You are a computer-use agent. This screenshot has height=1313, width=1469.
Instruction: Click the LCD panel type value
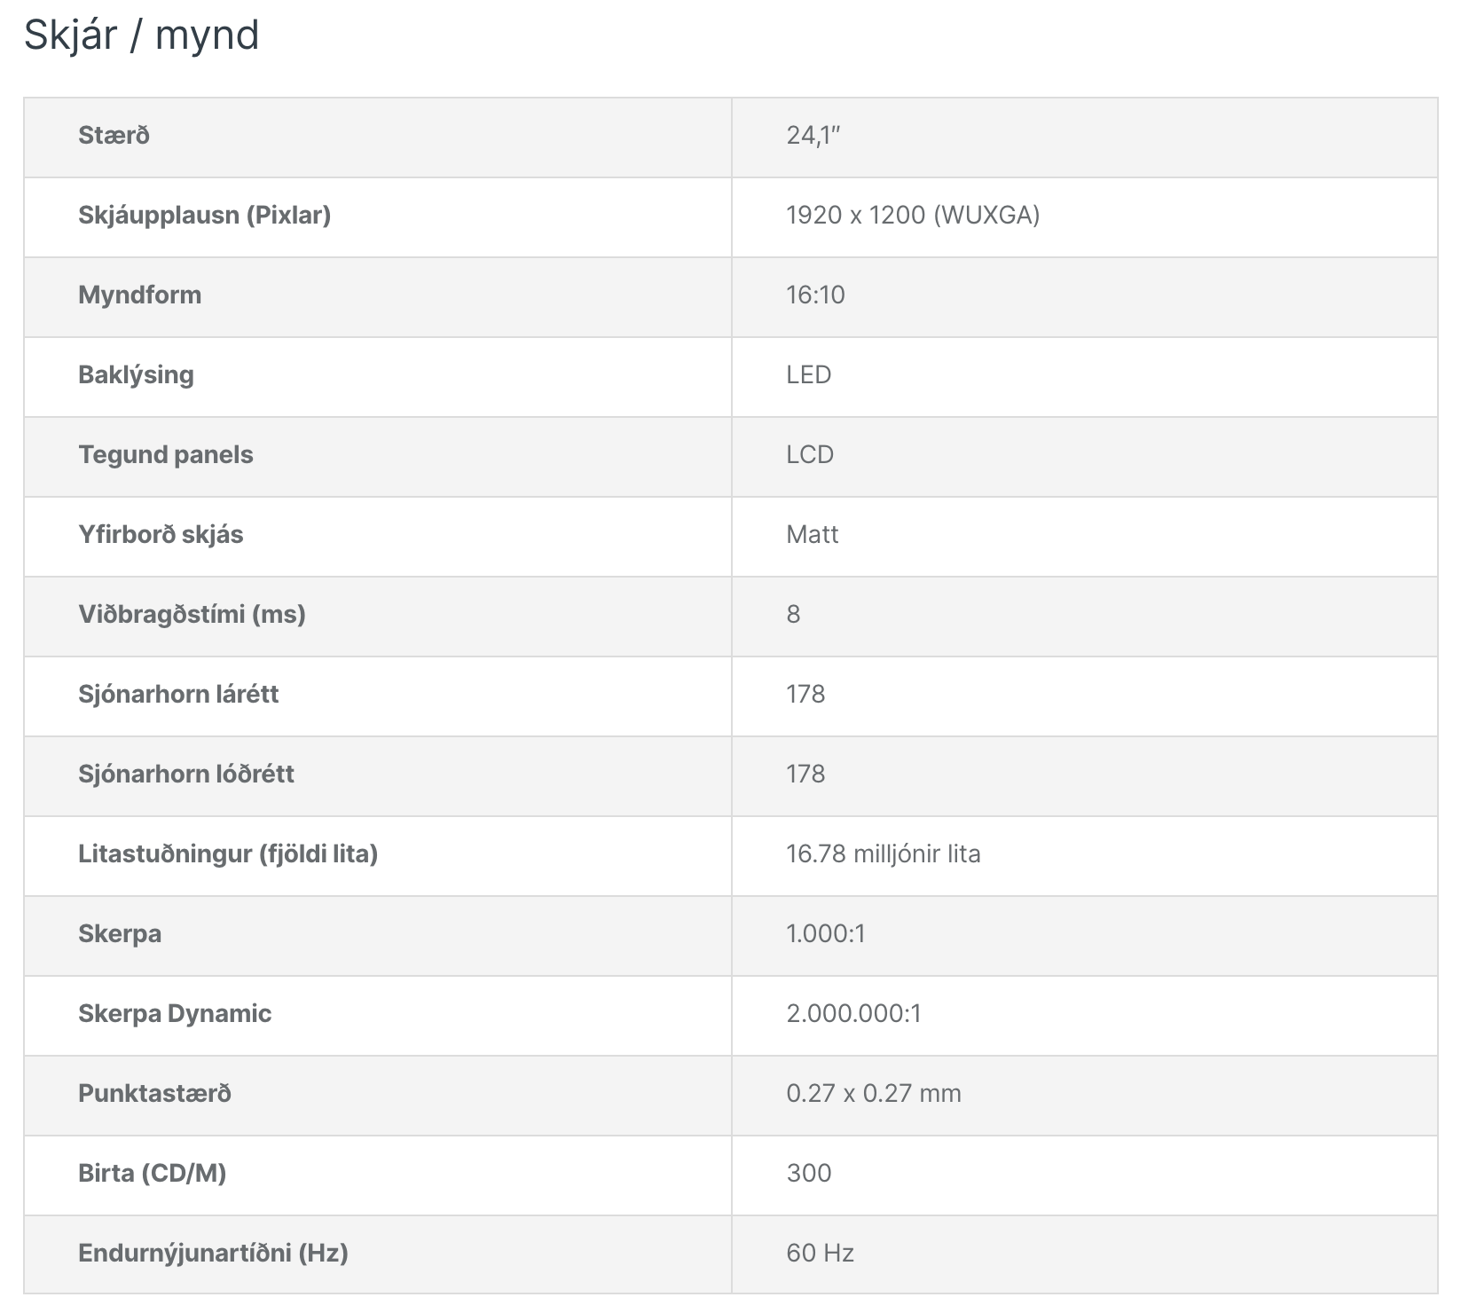coord(810,455)
